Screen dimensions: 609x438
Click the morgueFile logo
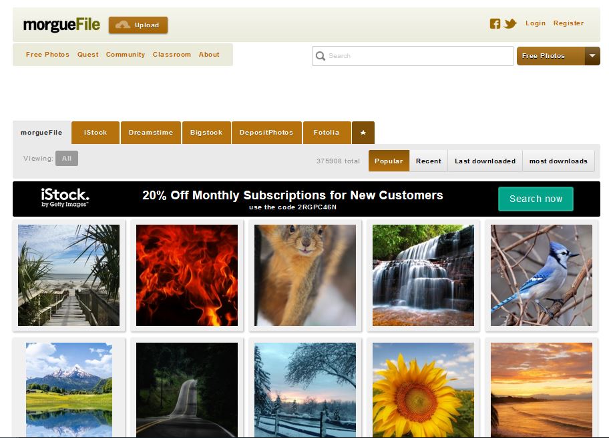[61, 25]
